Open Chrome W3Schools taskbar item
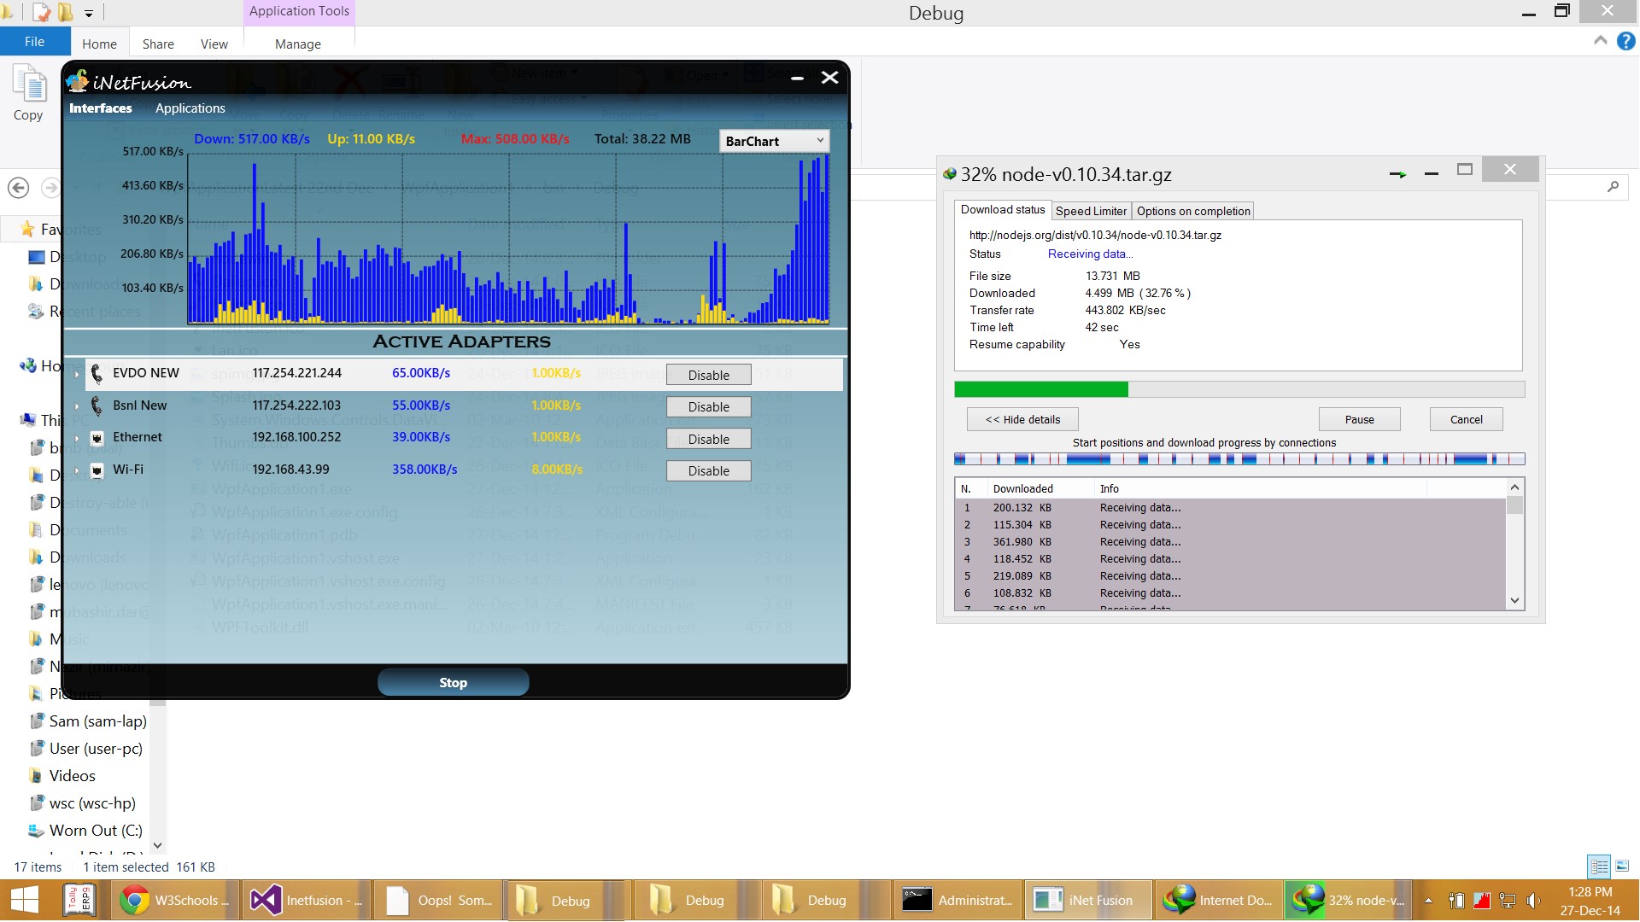The height and width of the screenshot is (922, 1640). 175,900
